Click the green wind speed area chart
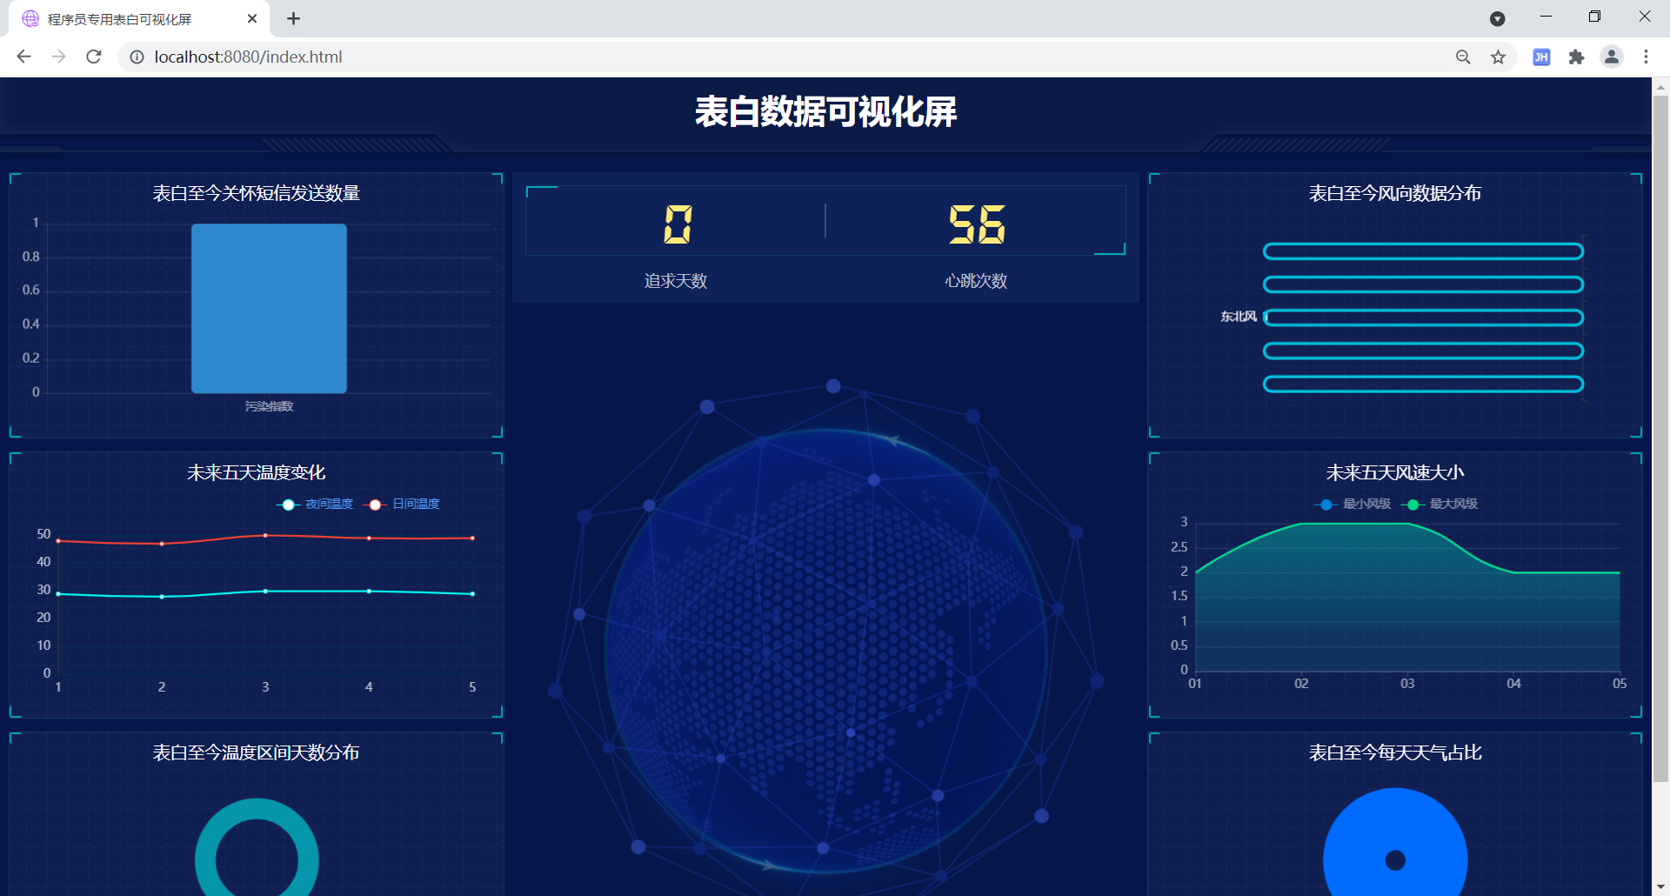Viewport: 1670px width, 896px height. pyautogui.click(x=1407, y=600)
